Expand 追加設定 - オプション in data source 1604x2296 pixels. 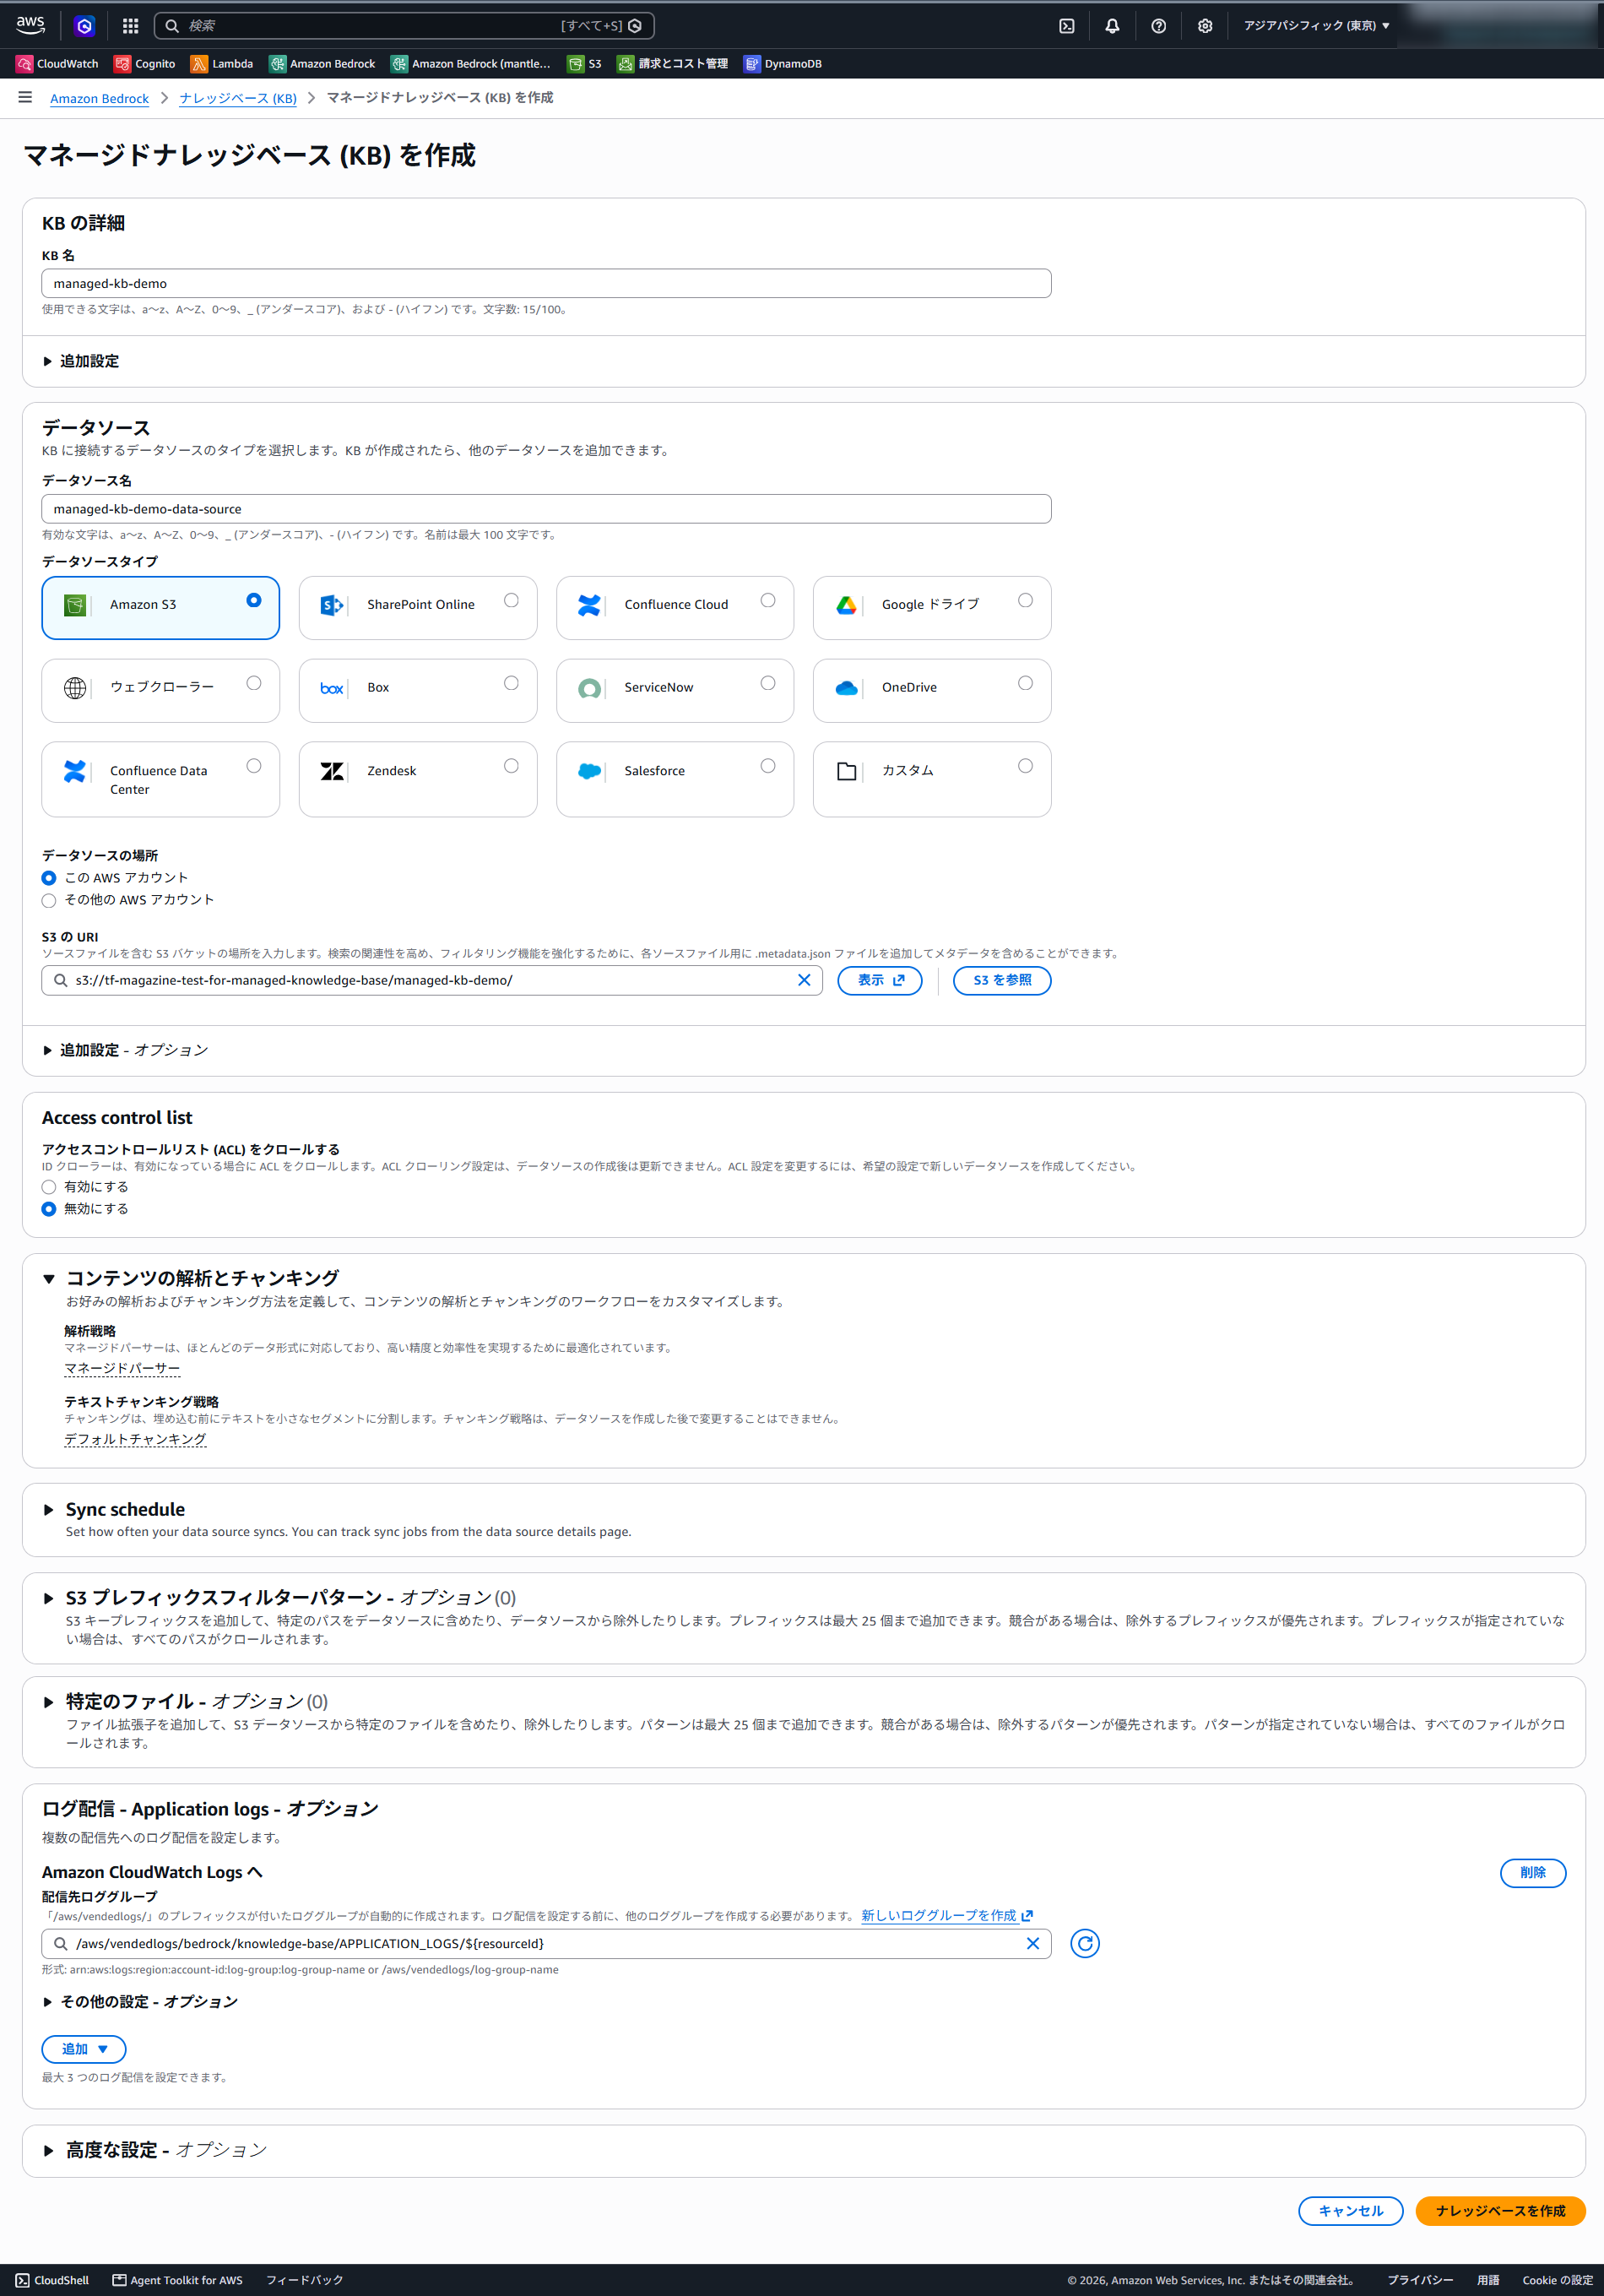125,1050
